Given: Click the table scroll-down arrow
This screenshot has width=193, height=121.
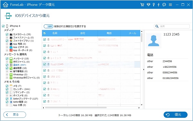Looking at the screenshot, I should (x=142, y=105).
